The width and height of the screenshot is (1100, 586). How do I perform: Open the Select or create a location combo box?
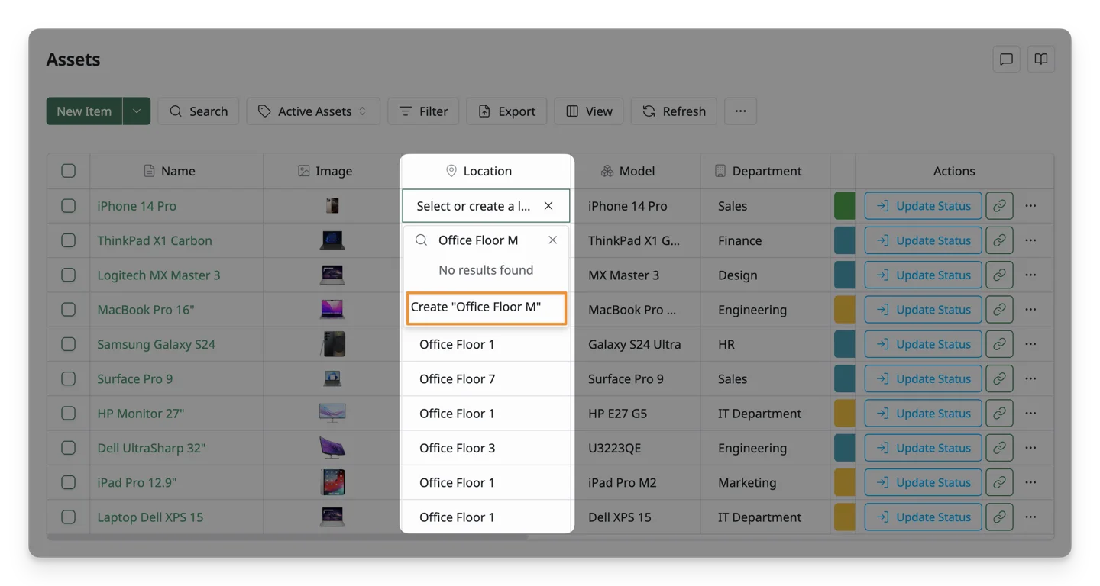click(486, 206)
